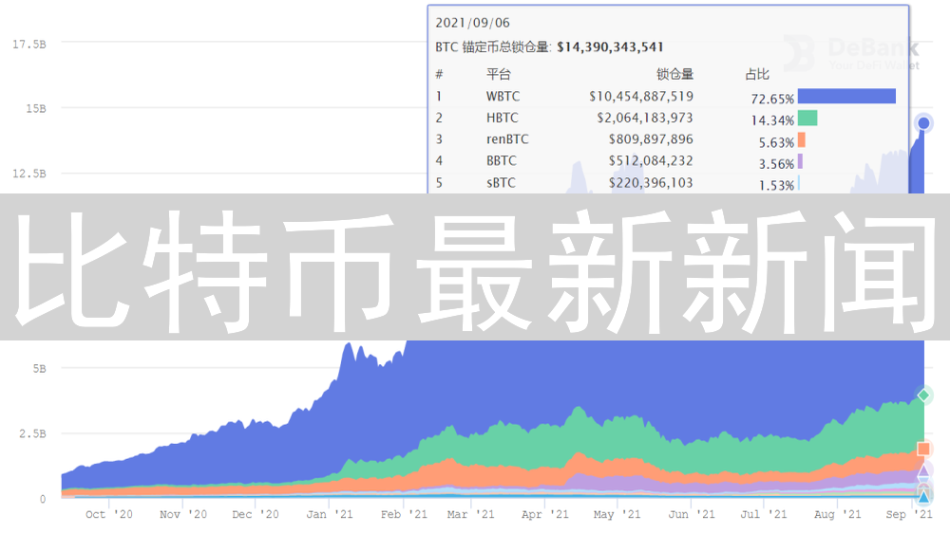Click the purple 3.56% share bar
The width and height of the screenshot is (950, 533).
pyautogui.click(x=800, y=161)
